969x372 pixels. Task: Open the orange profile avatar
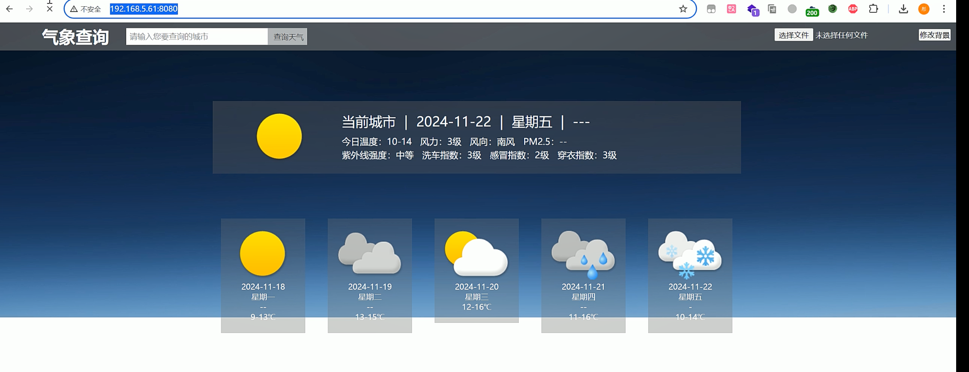(x=924, y=9)
